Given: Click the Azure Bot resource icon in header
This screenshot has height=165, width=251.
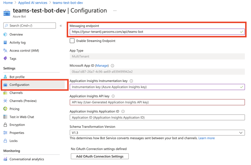Looking at the screenshot, I should click(x=7, y=13).
